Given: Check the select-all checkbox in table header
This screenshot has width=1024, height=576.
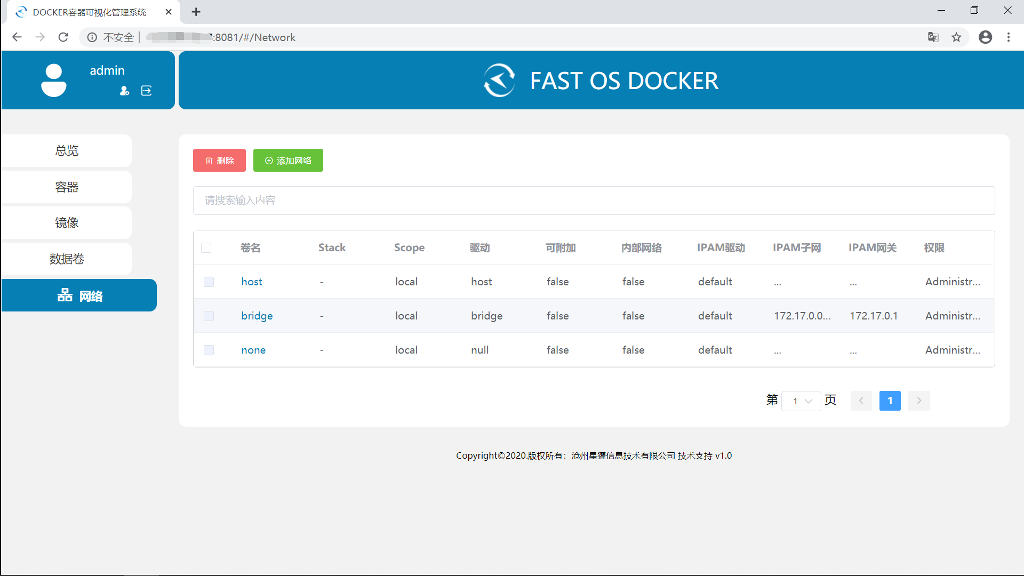Looking at the screenshot, I should [x=206, y=247].
